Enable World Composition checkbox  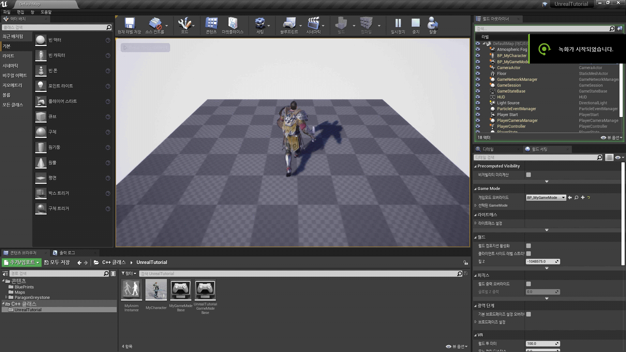point(529,246)
